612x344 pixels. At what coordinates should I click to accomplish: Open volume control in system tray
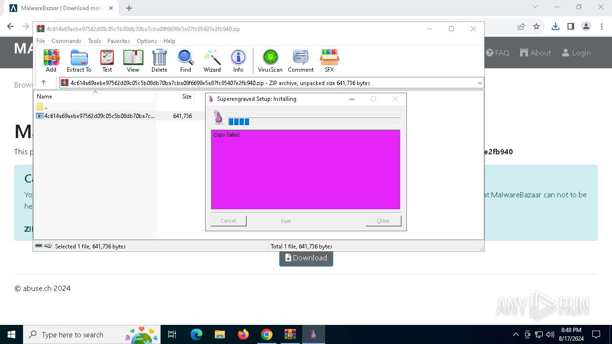point(550,334)
